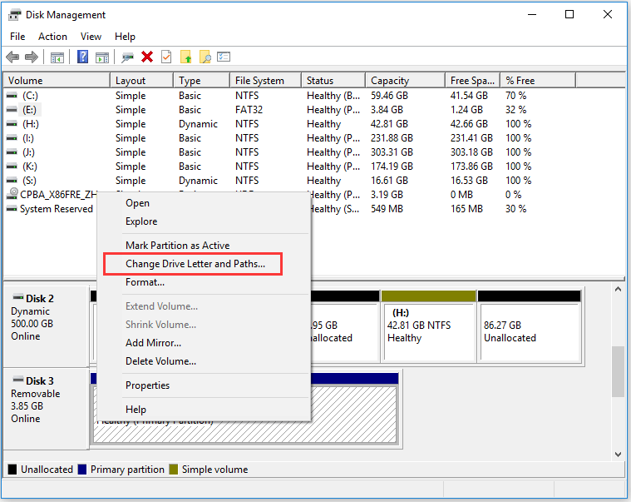Click the folder with green arrow icon

point(185,57)
